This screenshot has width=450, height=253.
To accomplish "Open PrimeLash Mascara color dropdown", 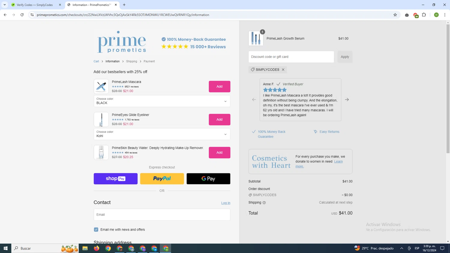I will pyautogui.click(x=162, y=101).
